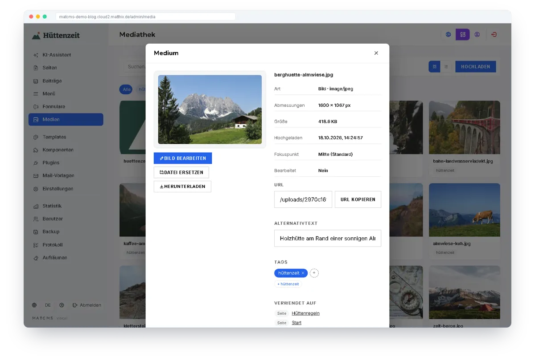Click the red logout icon in the header
This screenshot has width=535, height=361.
coord(494,34)
